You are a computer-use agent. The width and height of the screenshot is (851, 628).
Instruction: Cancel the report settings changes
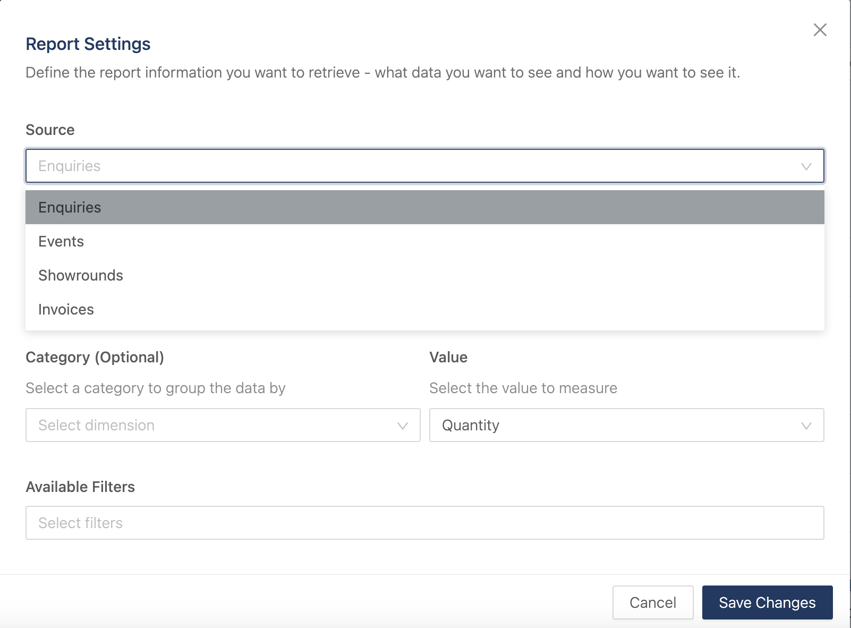pos(653,602)
